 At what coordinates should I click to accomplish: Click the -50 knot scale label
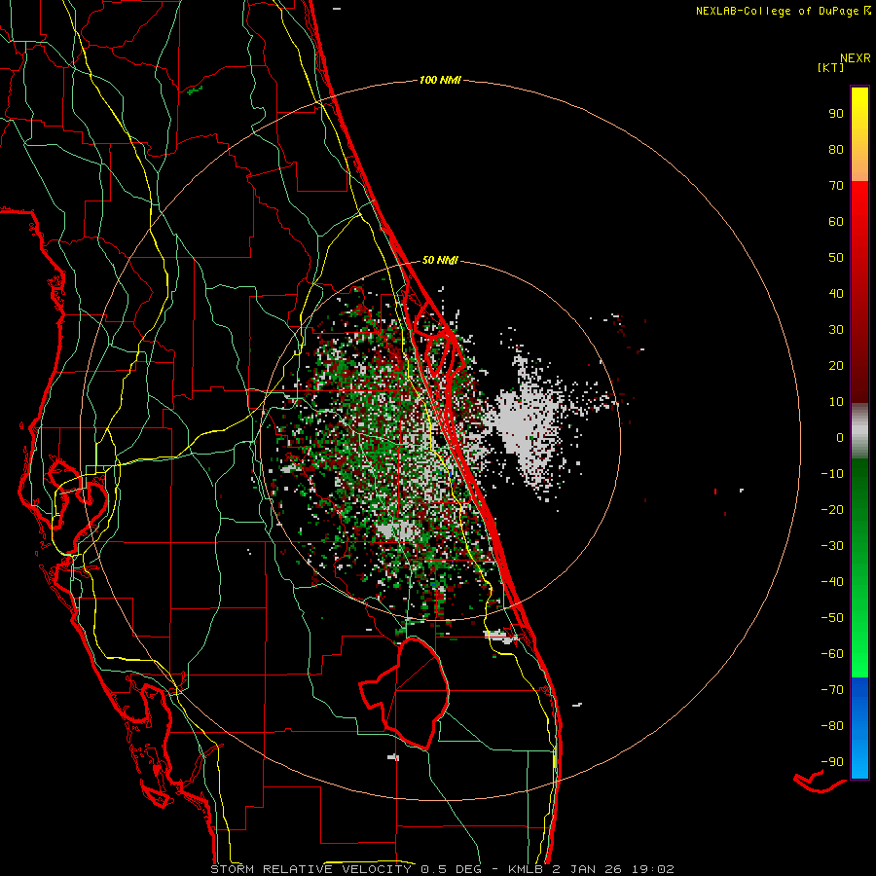click(832, 618)
